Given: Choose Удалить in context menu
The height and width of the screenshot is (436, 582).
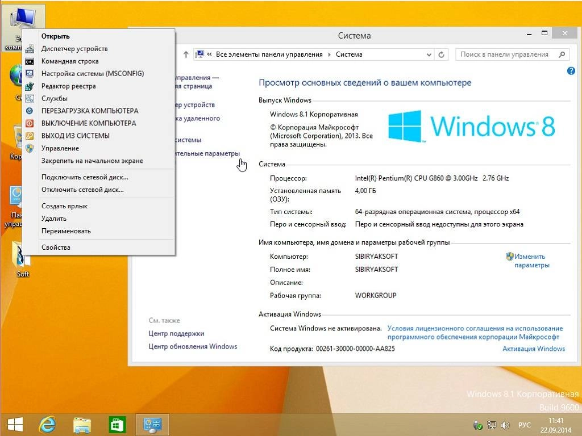Looking at the screenshot, I should click(53, 219).
